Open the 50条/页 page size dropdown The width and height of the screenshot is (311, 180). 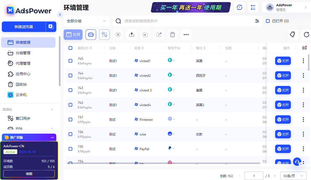coord(293,176)
